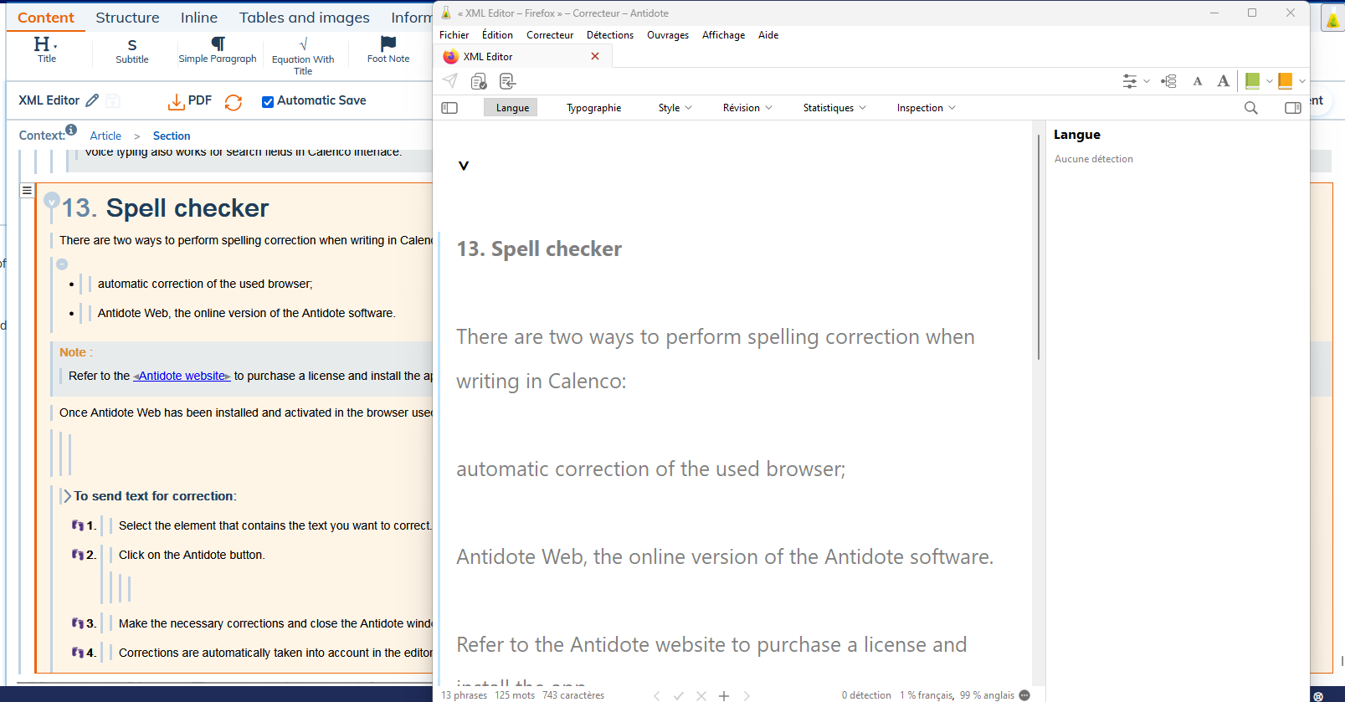This screenshot has height=702, width=1345.
Task: Open the Statistiques dropdown
Action: tap(834, 108)
